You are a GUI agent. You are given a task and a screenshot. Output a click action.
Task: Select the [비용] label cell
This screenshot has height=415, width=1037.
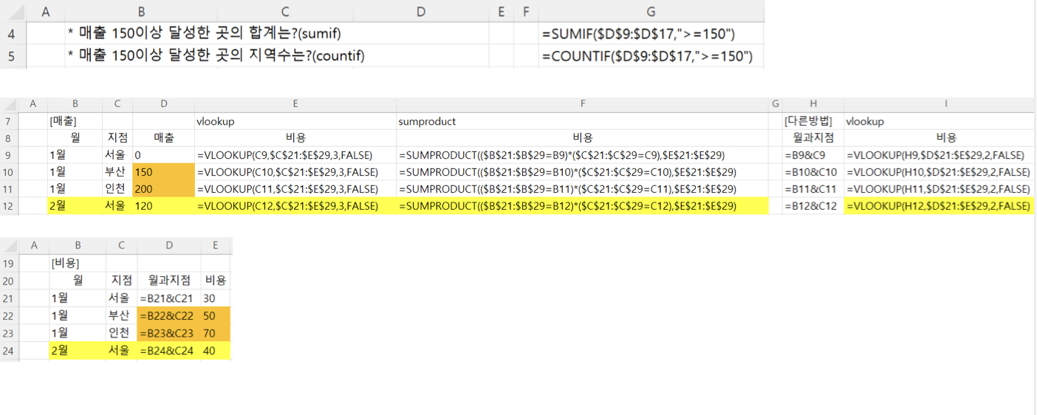78,263
